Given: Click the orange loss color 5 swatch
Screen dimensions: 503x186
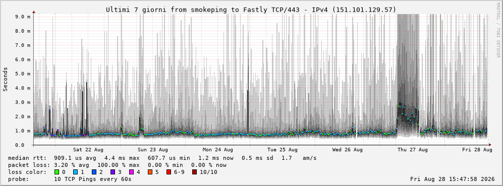Looking at the screenshot, I should 150,172.
